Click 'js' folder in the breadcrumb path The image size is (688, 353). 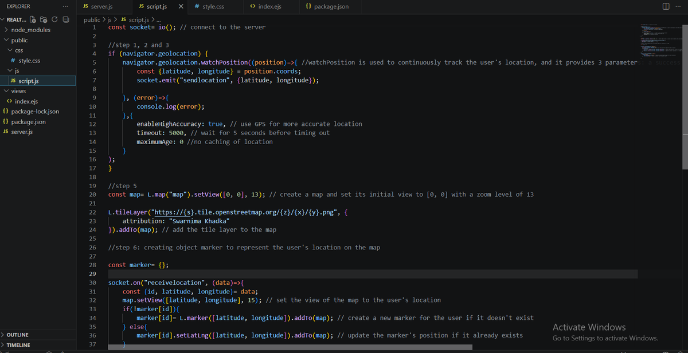[110, 19]
